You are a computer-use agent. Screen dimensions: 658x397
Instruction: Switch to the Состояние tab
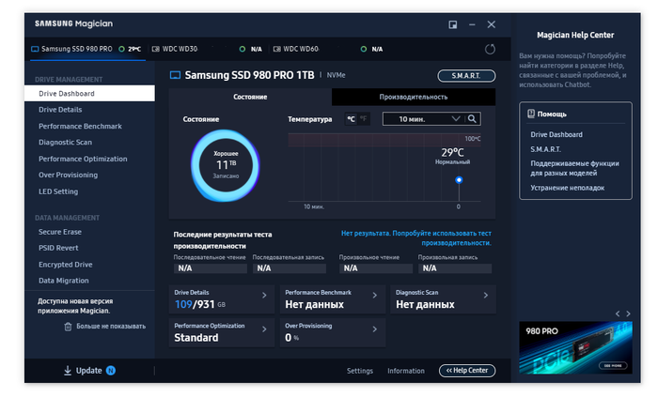pyautogui.click(x=250, y=97)
